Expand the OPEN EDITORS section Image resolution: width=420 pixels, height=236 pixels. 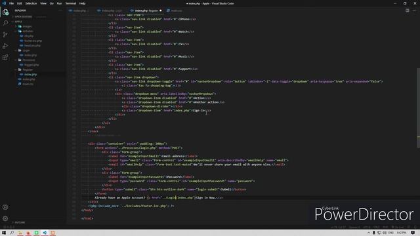24,16
